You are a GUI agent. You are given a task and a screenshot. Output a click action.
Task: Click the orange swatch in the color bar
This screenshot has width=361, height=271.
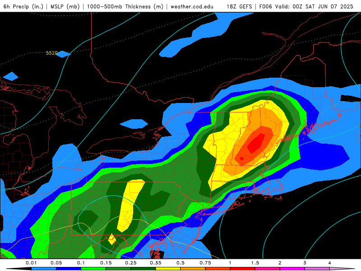(193, 269)
